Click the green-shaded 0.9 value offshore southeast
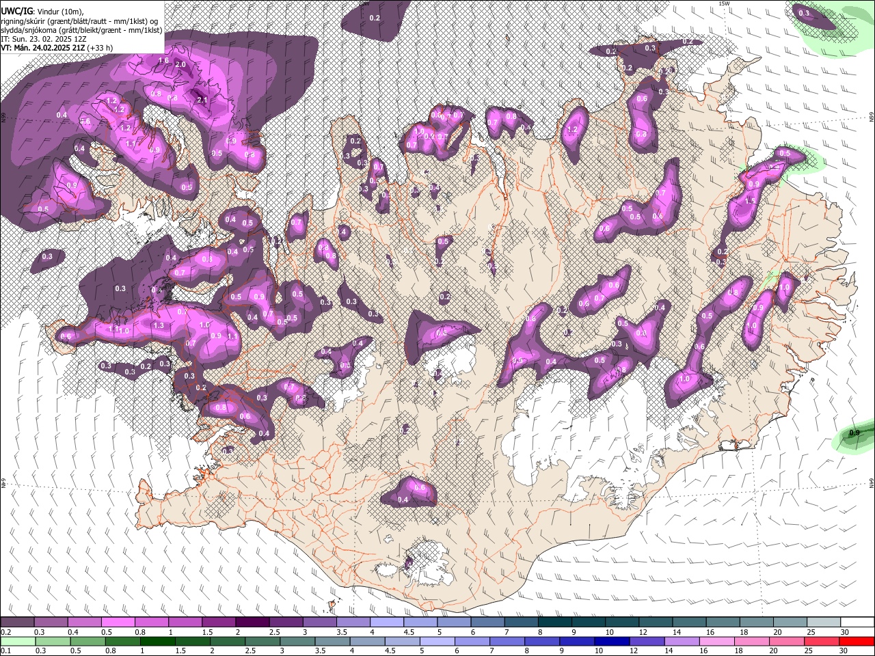 pos(854,433)
